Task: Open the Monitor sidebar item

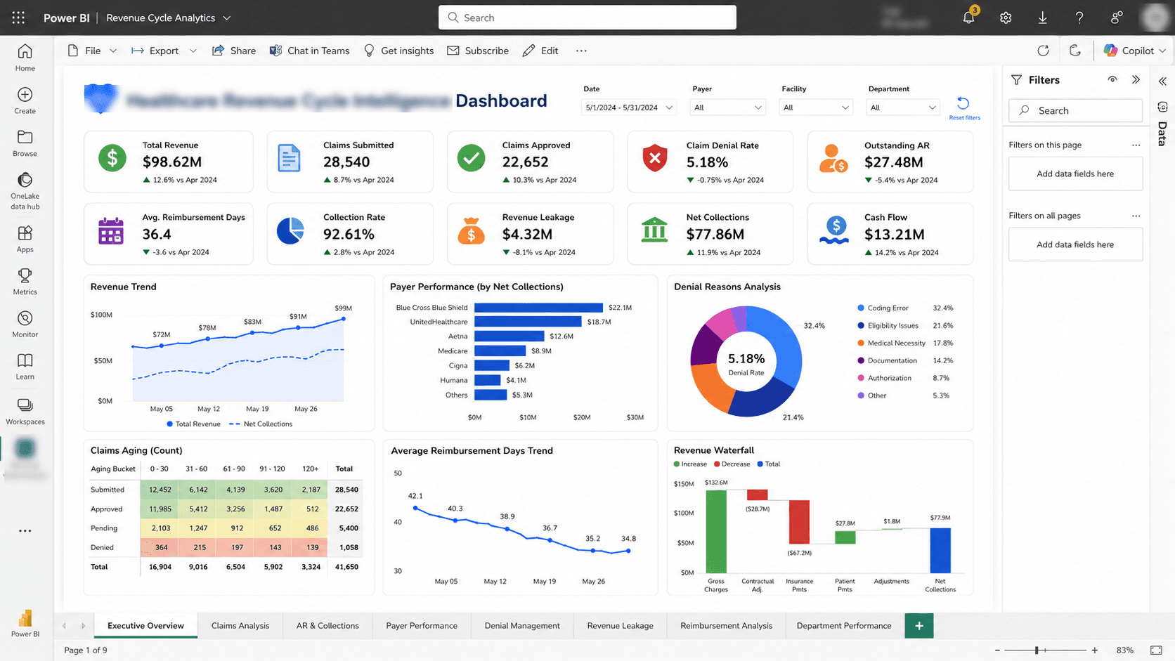Action: 25,325
